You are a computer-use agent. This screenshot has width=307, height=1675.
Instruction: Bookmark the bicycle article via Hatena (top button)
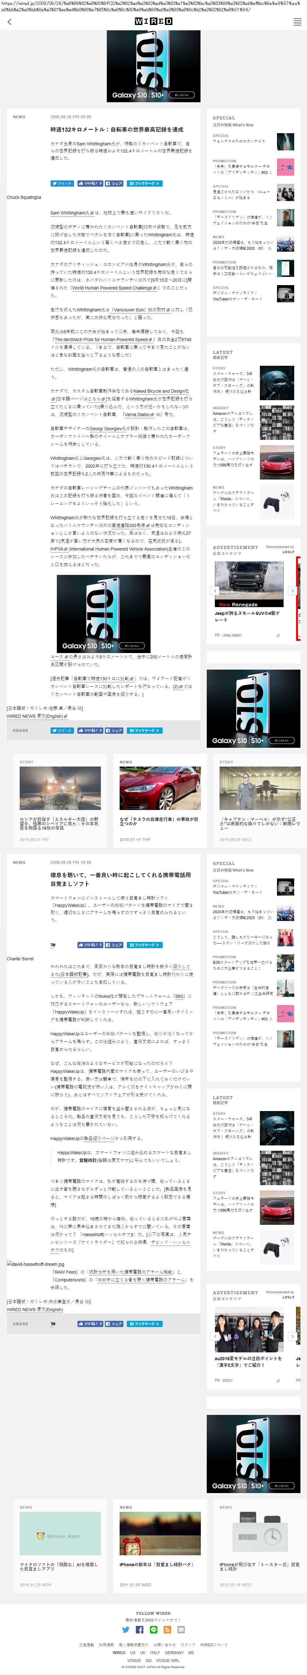click(144, 184)
